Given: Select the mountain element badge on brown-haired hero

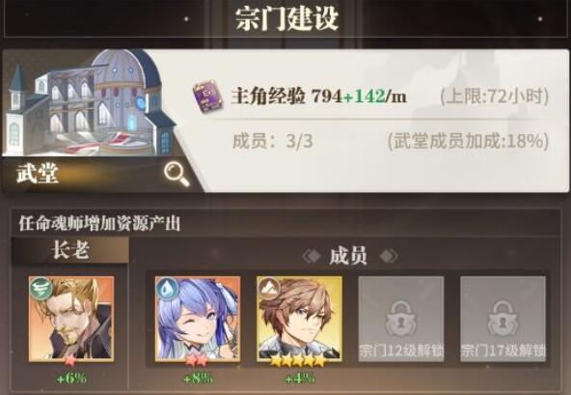Looking at the screenshot, I should [269, 289].
